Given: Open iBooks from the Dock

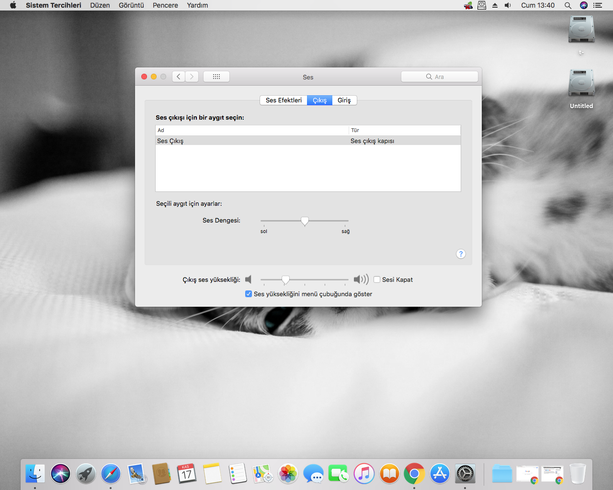Looking at the screenshot, I should 389,474.
